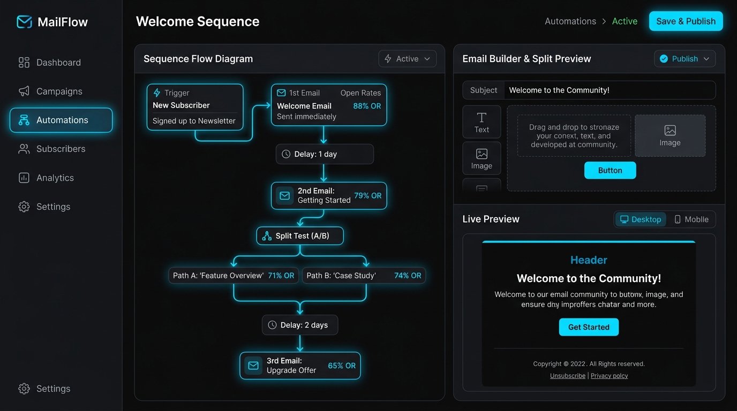
Task: Click the Welcome Sequence page title
Action: tap(198, 21)
